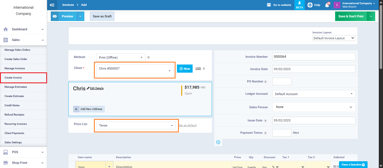Click the Preview eye icon button

click(x=55, y=16)
